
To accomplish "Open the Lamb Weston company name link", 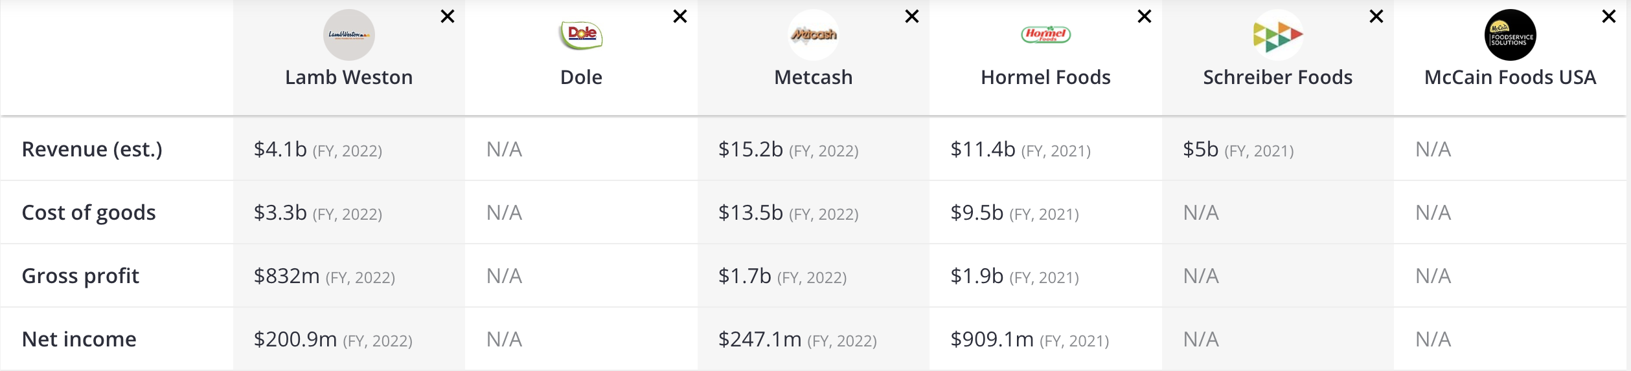I will point(349,78).
